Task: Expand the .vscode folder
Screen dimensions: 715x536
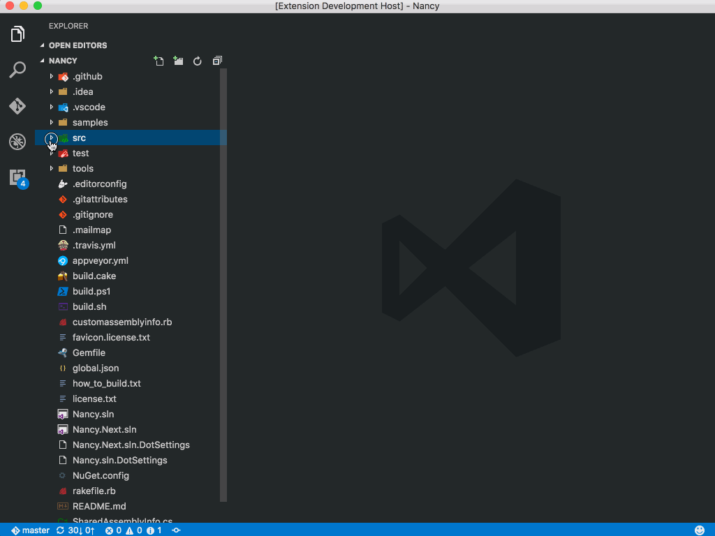Action: tap(51, 107)
